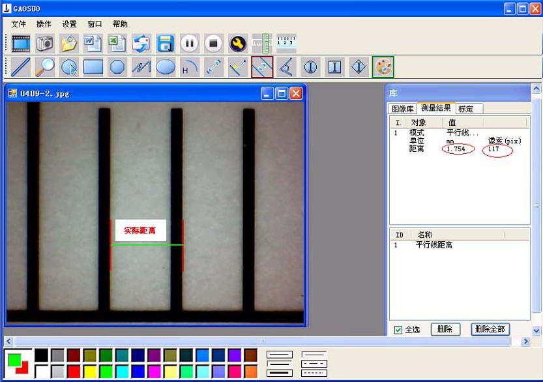
Task: Pick the yellow color swatch
Action: pyautogui.click(x=90, y=372)
